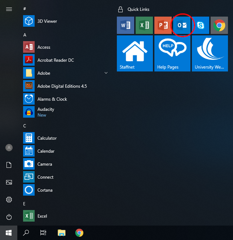Open Adobe Digital Editions 4.5
Screen dimensions: 233x240
click(66, 86)
